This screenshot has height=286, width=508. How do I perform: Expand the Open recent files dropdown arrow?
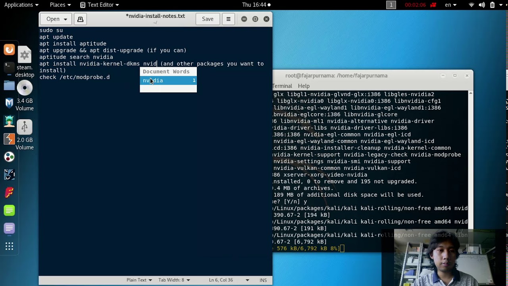(x=65, y=19)
